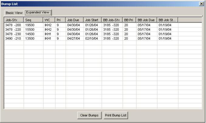Select job 3490 -210 cell
Image resolution: width=206 pixels, height=123 pixels.
pos(14,38)
